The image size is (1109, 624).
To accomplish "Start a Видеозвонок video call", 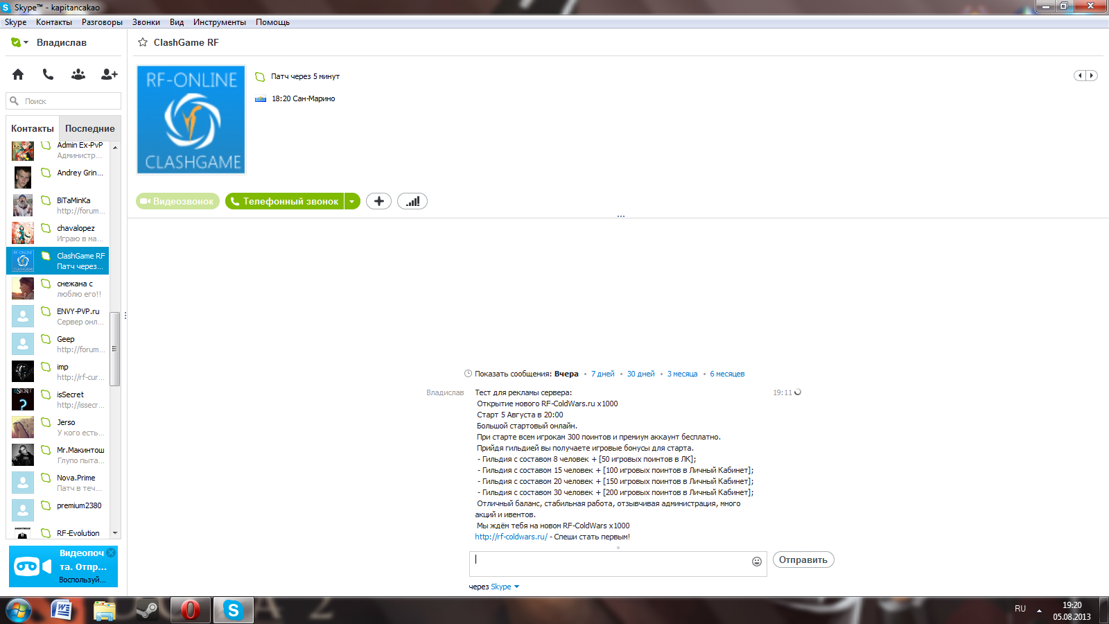I will (x=177, y=201).
